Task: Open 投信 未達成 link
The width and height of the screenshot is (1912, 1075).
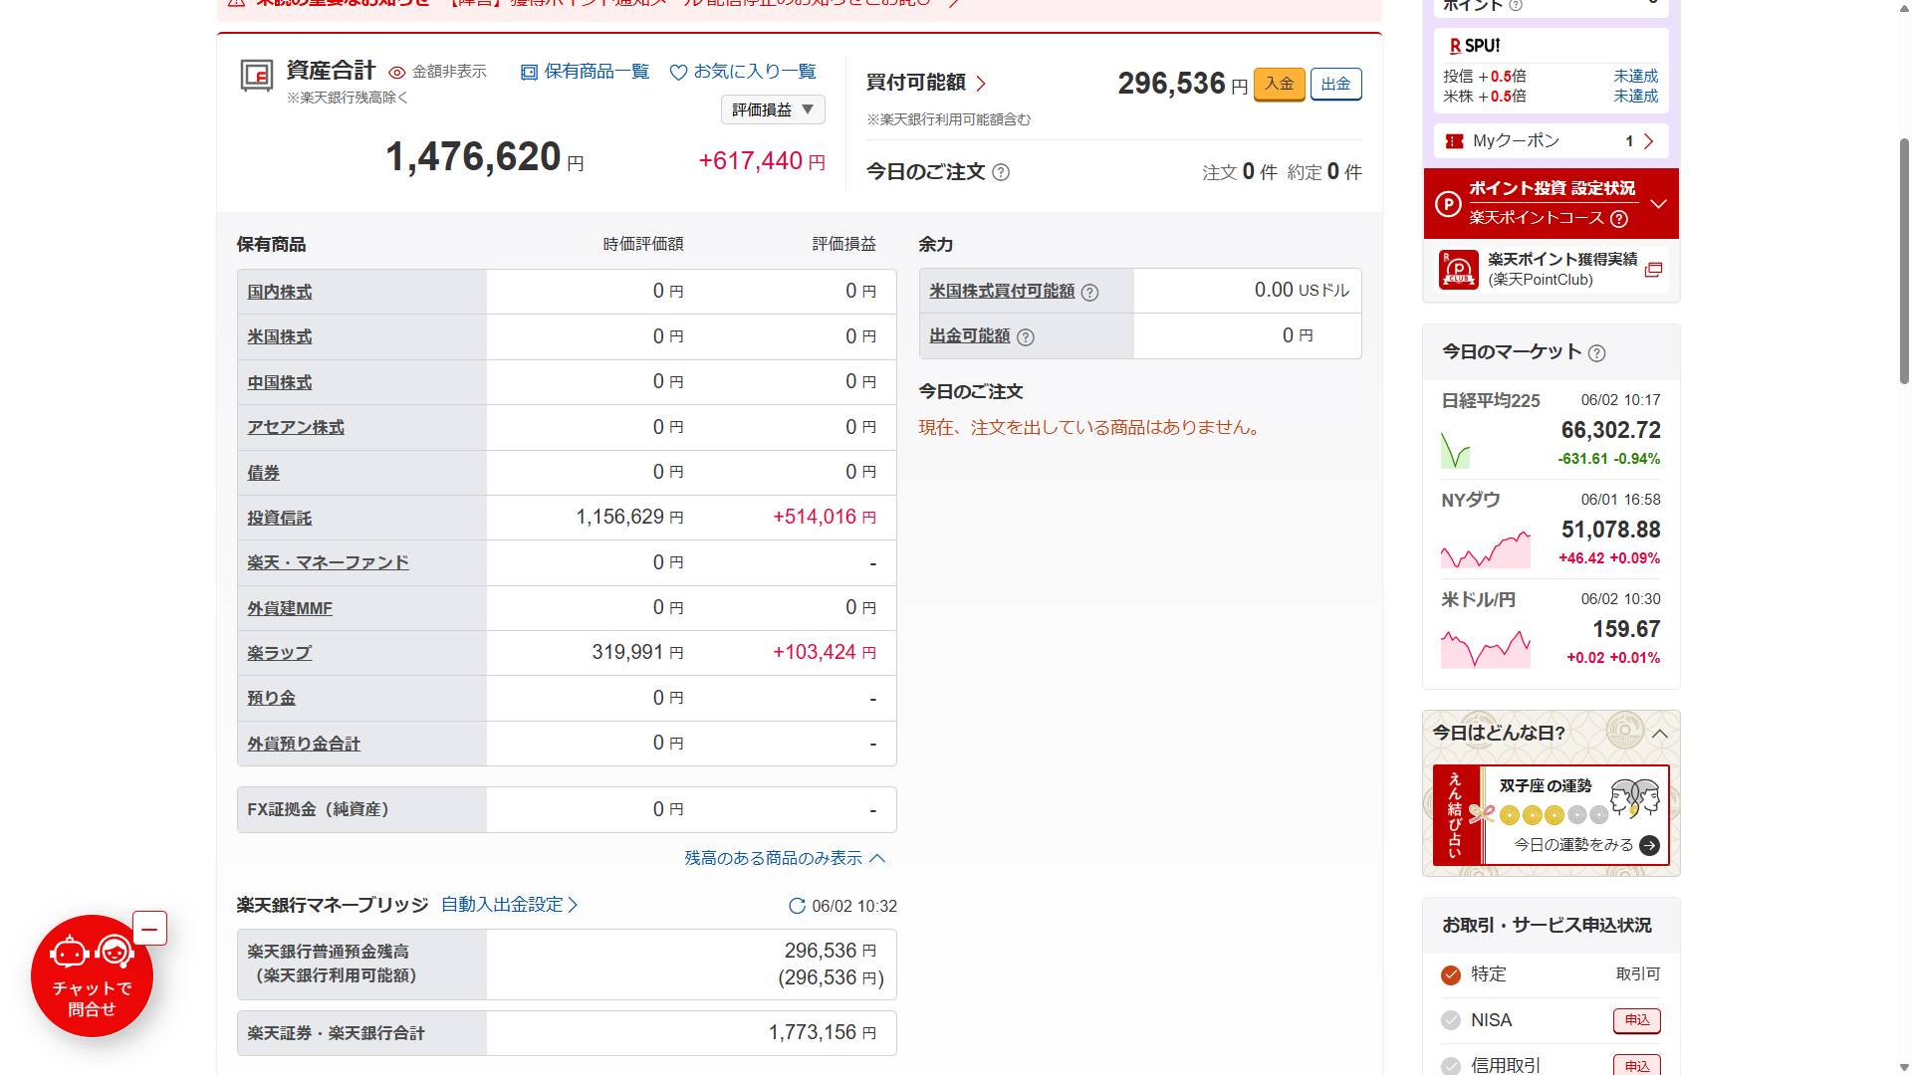Action: tap(1635, 76)
